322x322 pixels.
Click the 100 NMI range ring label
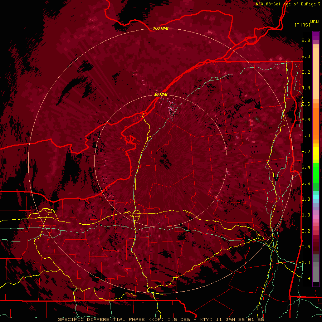pyautogui.click(x=161, y=28)
